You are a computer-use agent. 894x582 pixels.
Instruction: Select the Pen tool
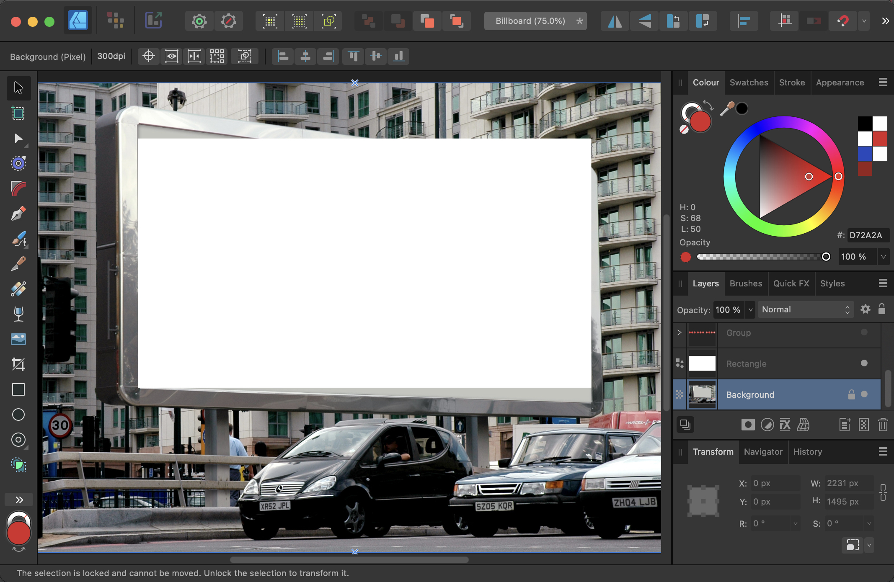[18, 214]
